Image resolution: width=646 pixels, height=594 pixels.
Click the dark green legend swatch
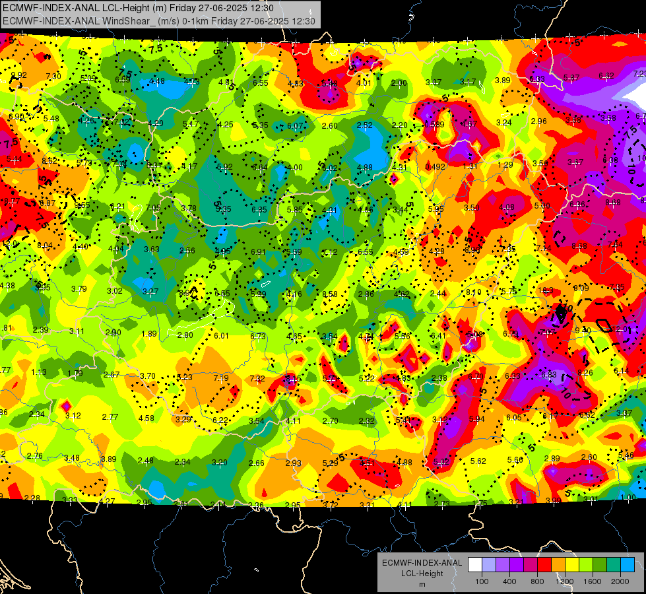click(x=599, y=565)
